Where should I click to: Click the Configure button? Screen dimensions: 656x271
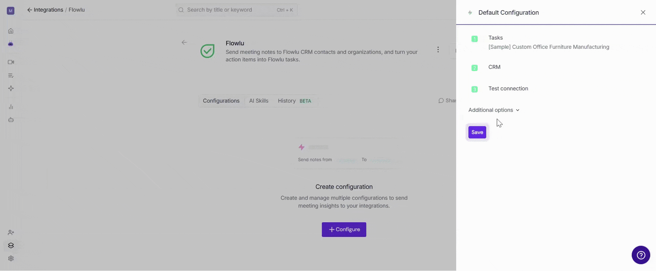[x=344, y=230]
